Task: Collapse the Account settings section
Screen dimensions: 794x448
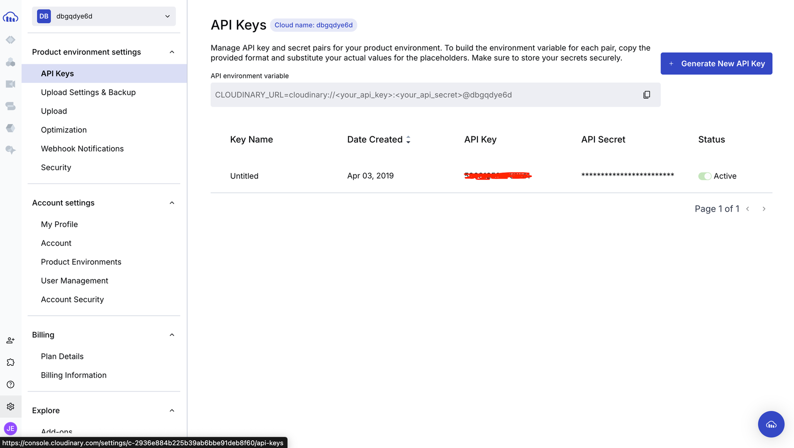Action: 172,203
